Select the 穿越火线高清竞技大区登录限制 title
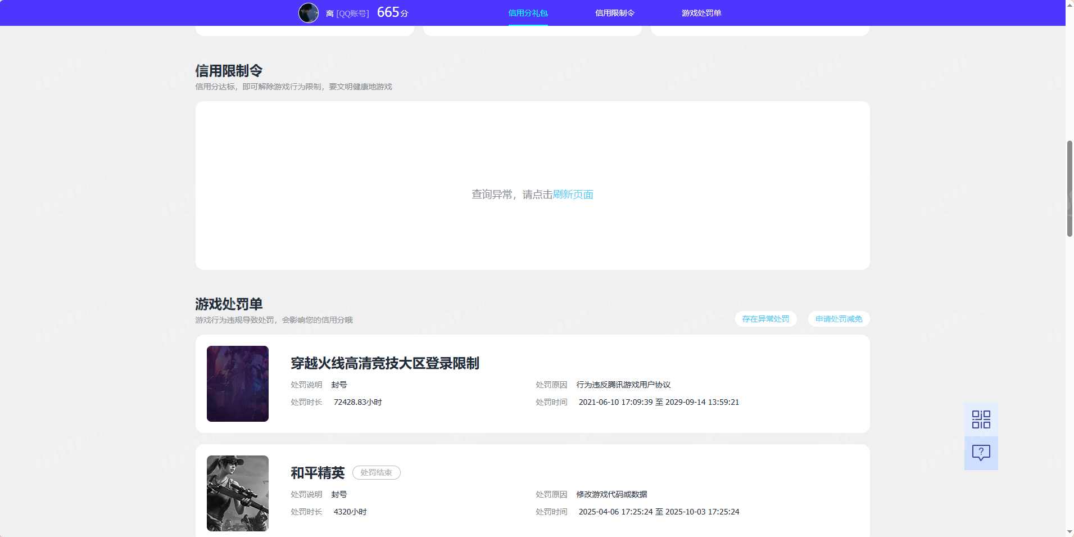The image size is (1074, 537). [385, 363]
